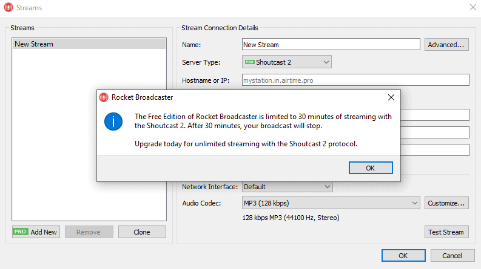
Task: Open the Audio Codec MP3 dropdown
Action: tap(331, 203)
